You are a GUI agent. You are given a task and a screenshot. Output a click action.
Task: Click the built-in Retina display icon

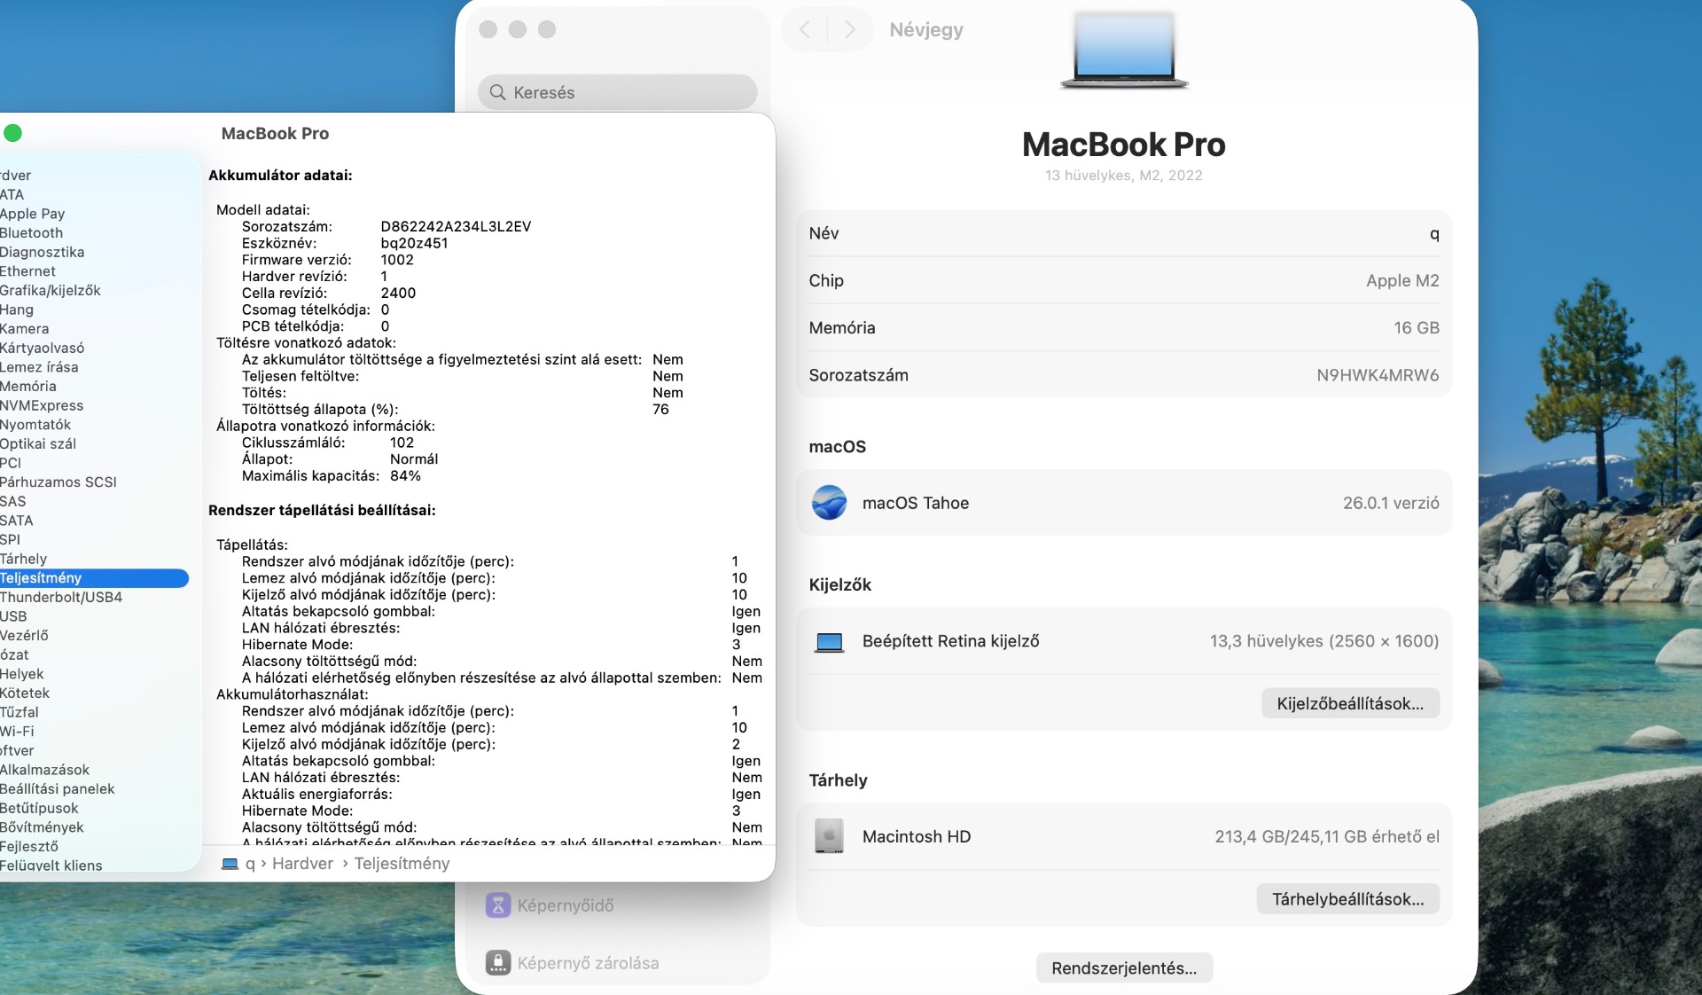tap(829, 641)
